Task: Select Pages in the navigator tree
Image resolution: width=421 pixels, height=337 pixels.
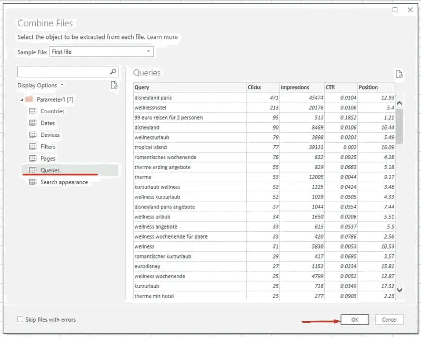Action: click(x=47, y=158)
